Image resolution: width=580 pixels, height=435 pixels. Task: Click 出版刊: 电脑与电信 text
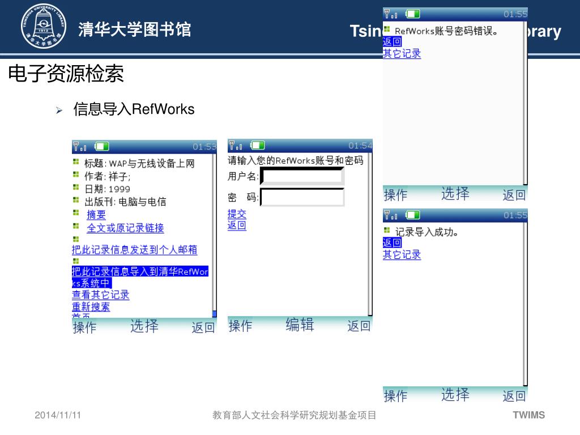pos(125,202)
